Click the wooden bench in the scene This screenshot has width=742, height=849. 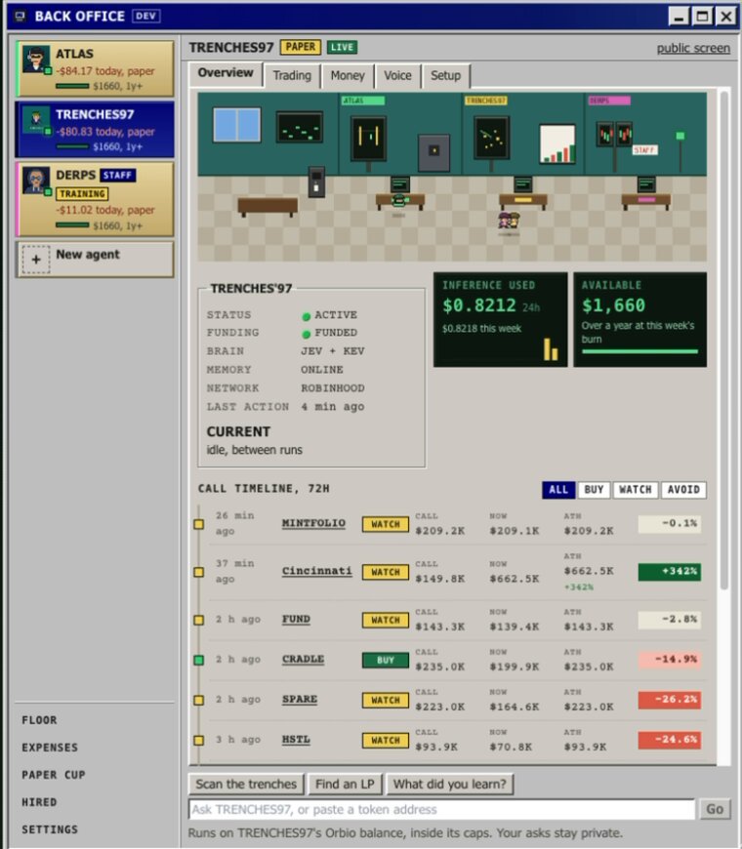coord(268,206)
